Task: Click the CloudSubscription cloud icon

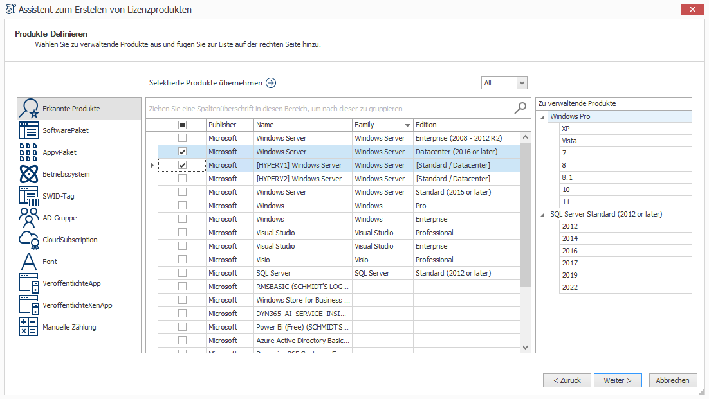Action: 28,240
